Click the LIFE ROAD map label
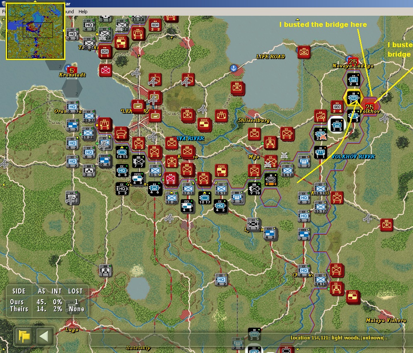 [x=270, y=56]
